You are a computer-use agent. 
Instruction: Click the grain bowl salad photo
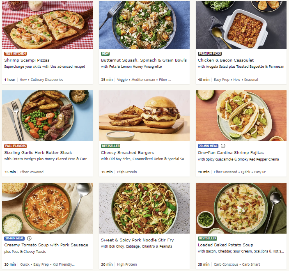144,25
